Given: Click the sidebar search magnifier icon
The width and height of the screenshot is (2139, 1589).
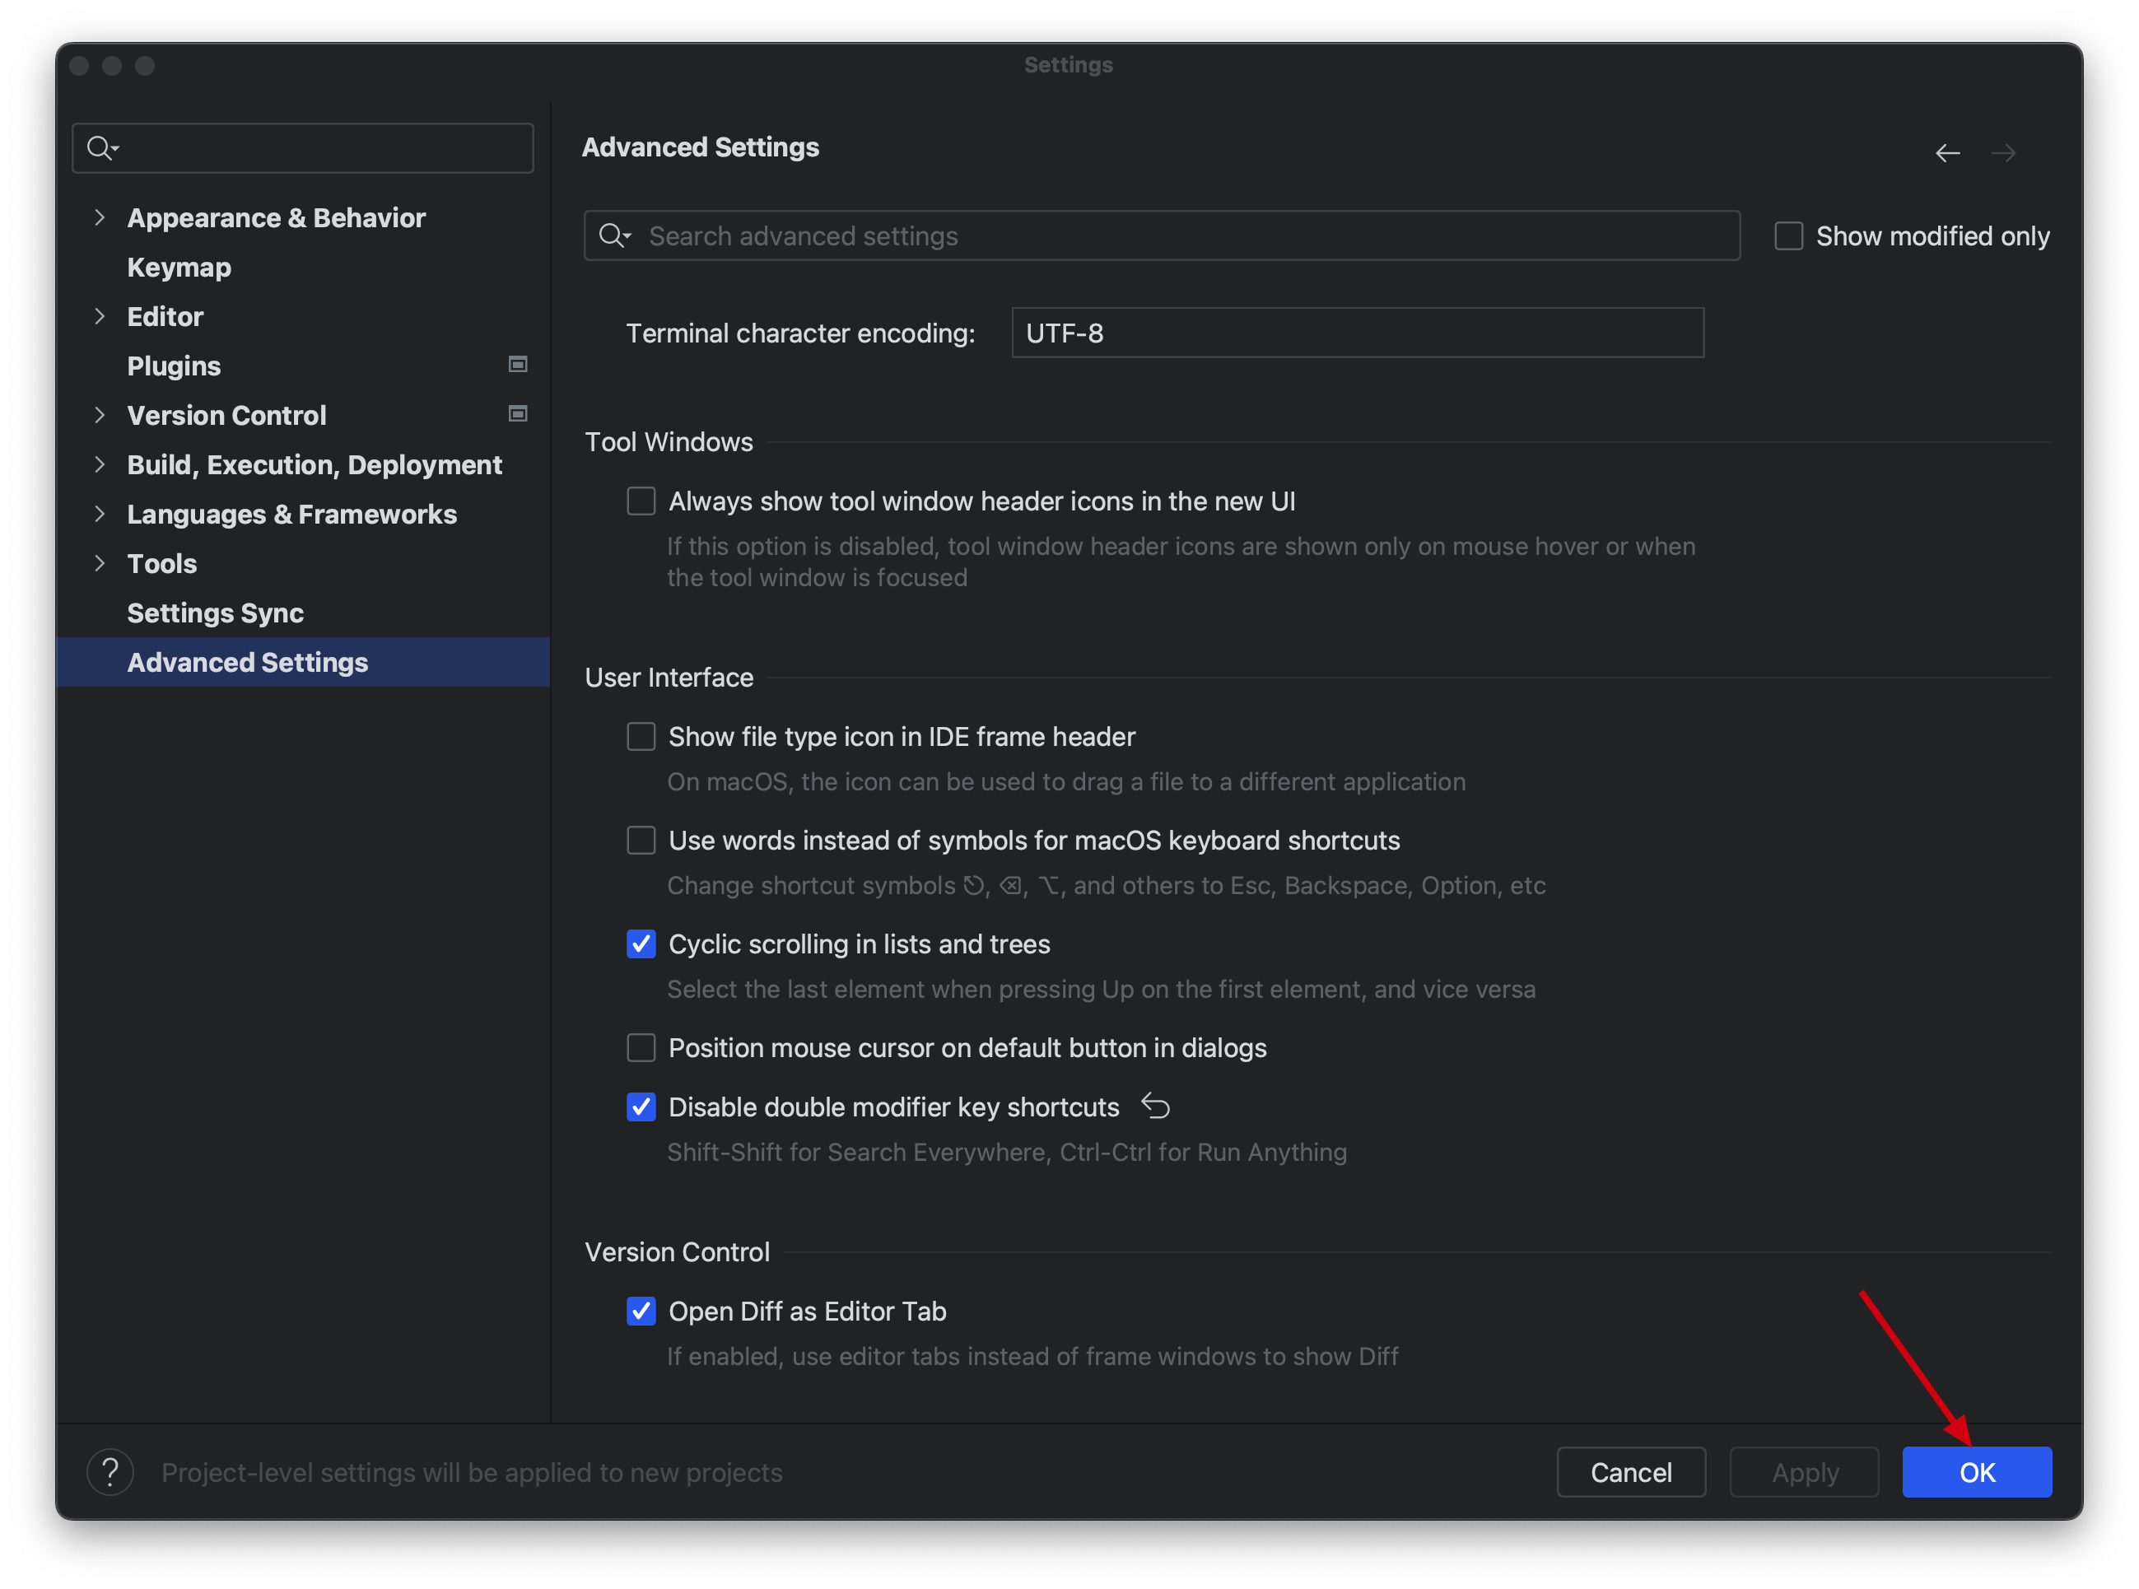Looking at the screenshot, I should click(x=102, y=147).
